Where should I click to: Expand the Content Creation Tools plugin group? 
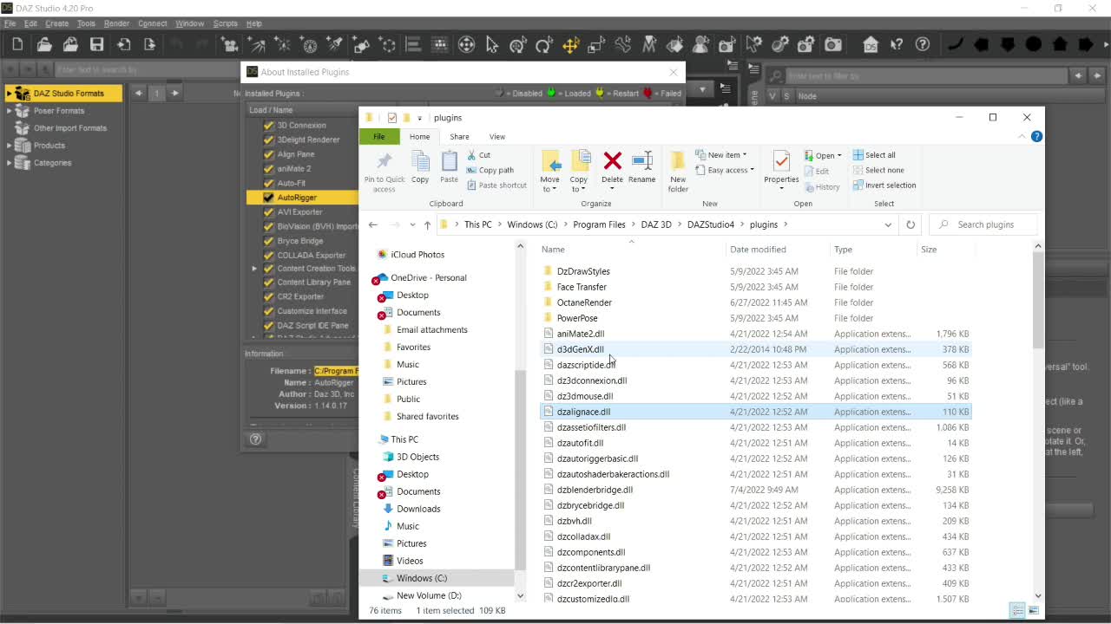(254, 269)
